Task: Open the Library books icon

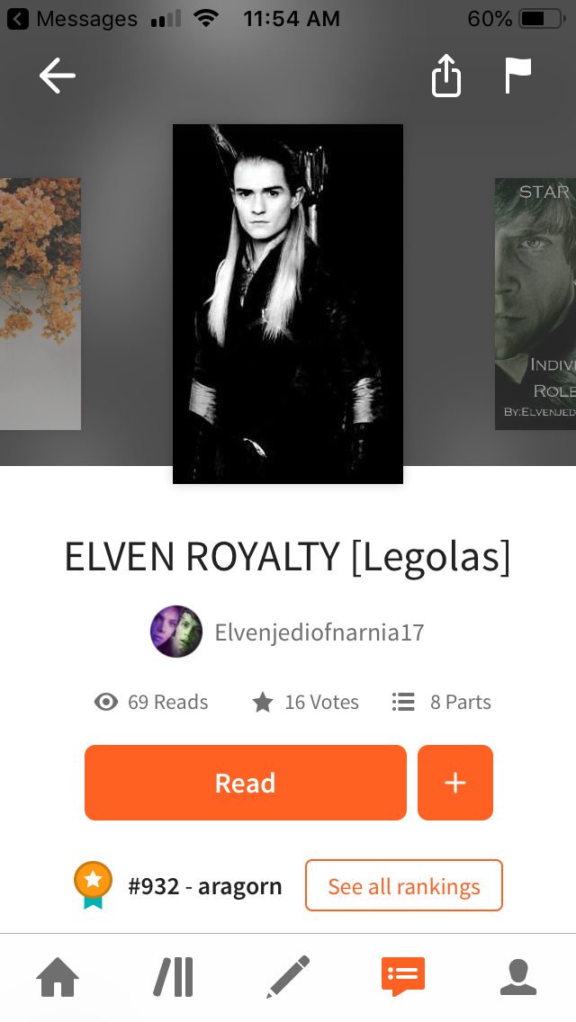Action: tap(174, 977)
